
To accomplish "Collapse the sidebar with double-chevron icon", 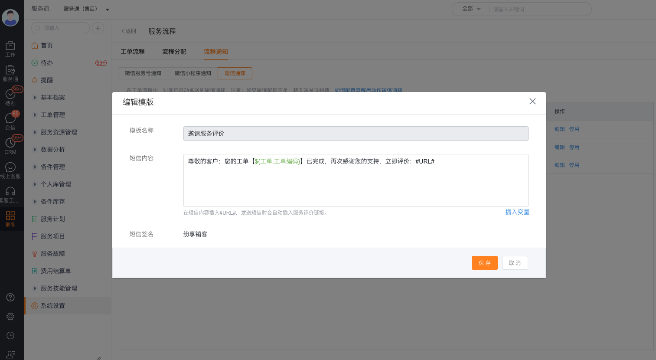I will (99, 358).
